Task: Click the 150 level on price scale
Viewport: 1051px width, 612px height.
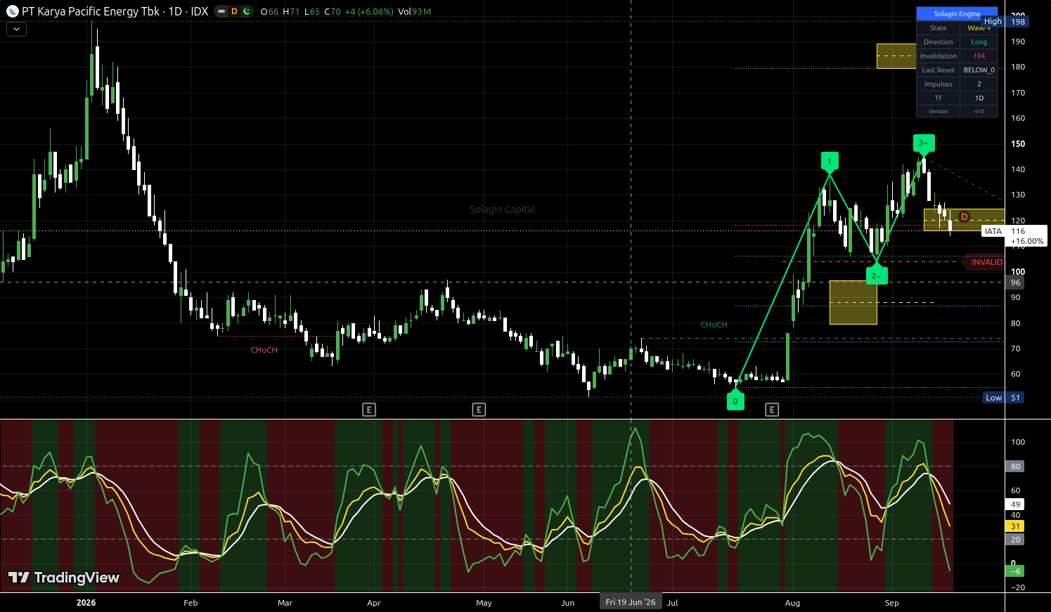Action: (1018, 144)
